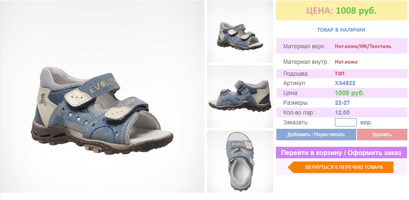The height and width of the screenshot is (200, 409).
Task: Open Перейти в корзину / Оформить заказ
Action: 341,153
